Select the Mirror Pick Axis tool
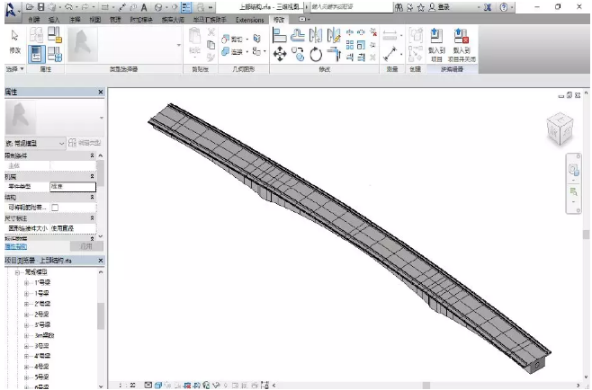The height and width of the screenshot is (390, 592). pos(316,35)
